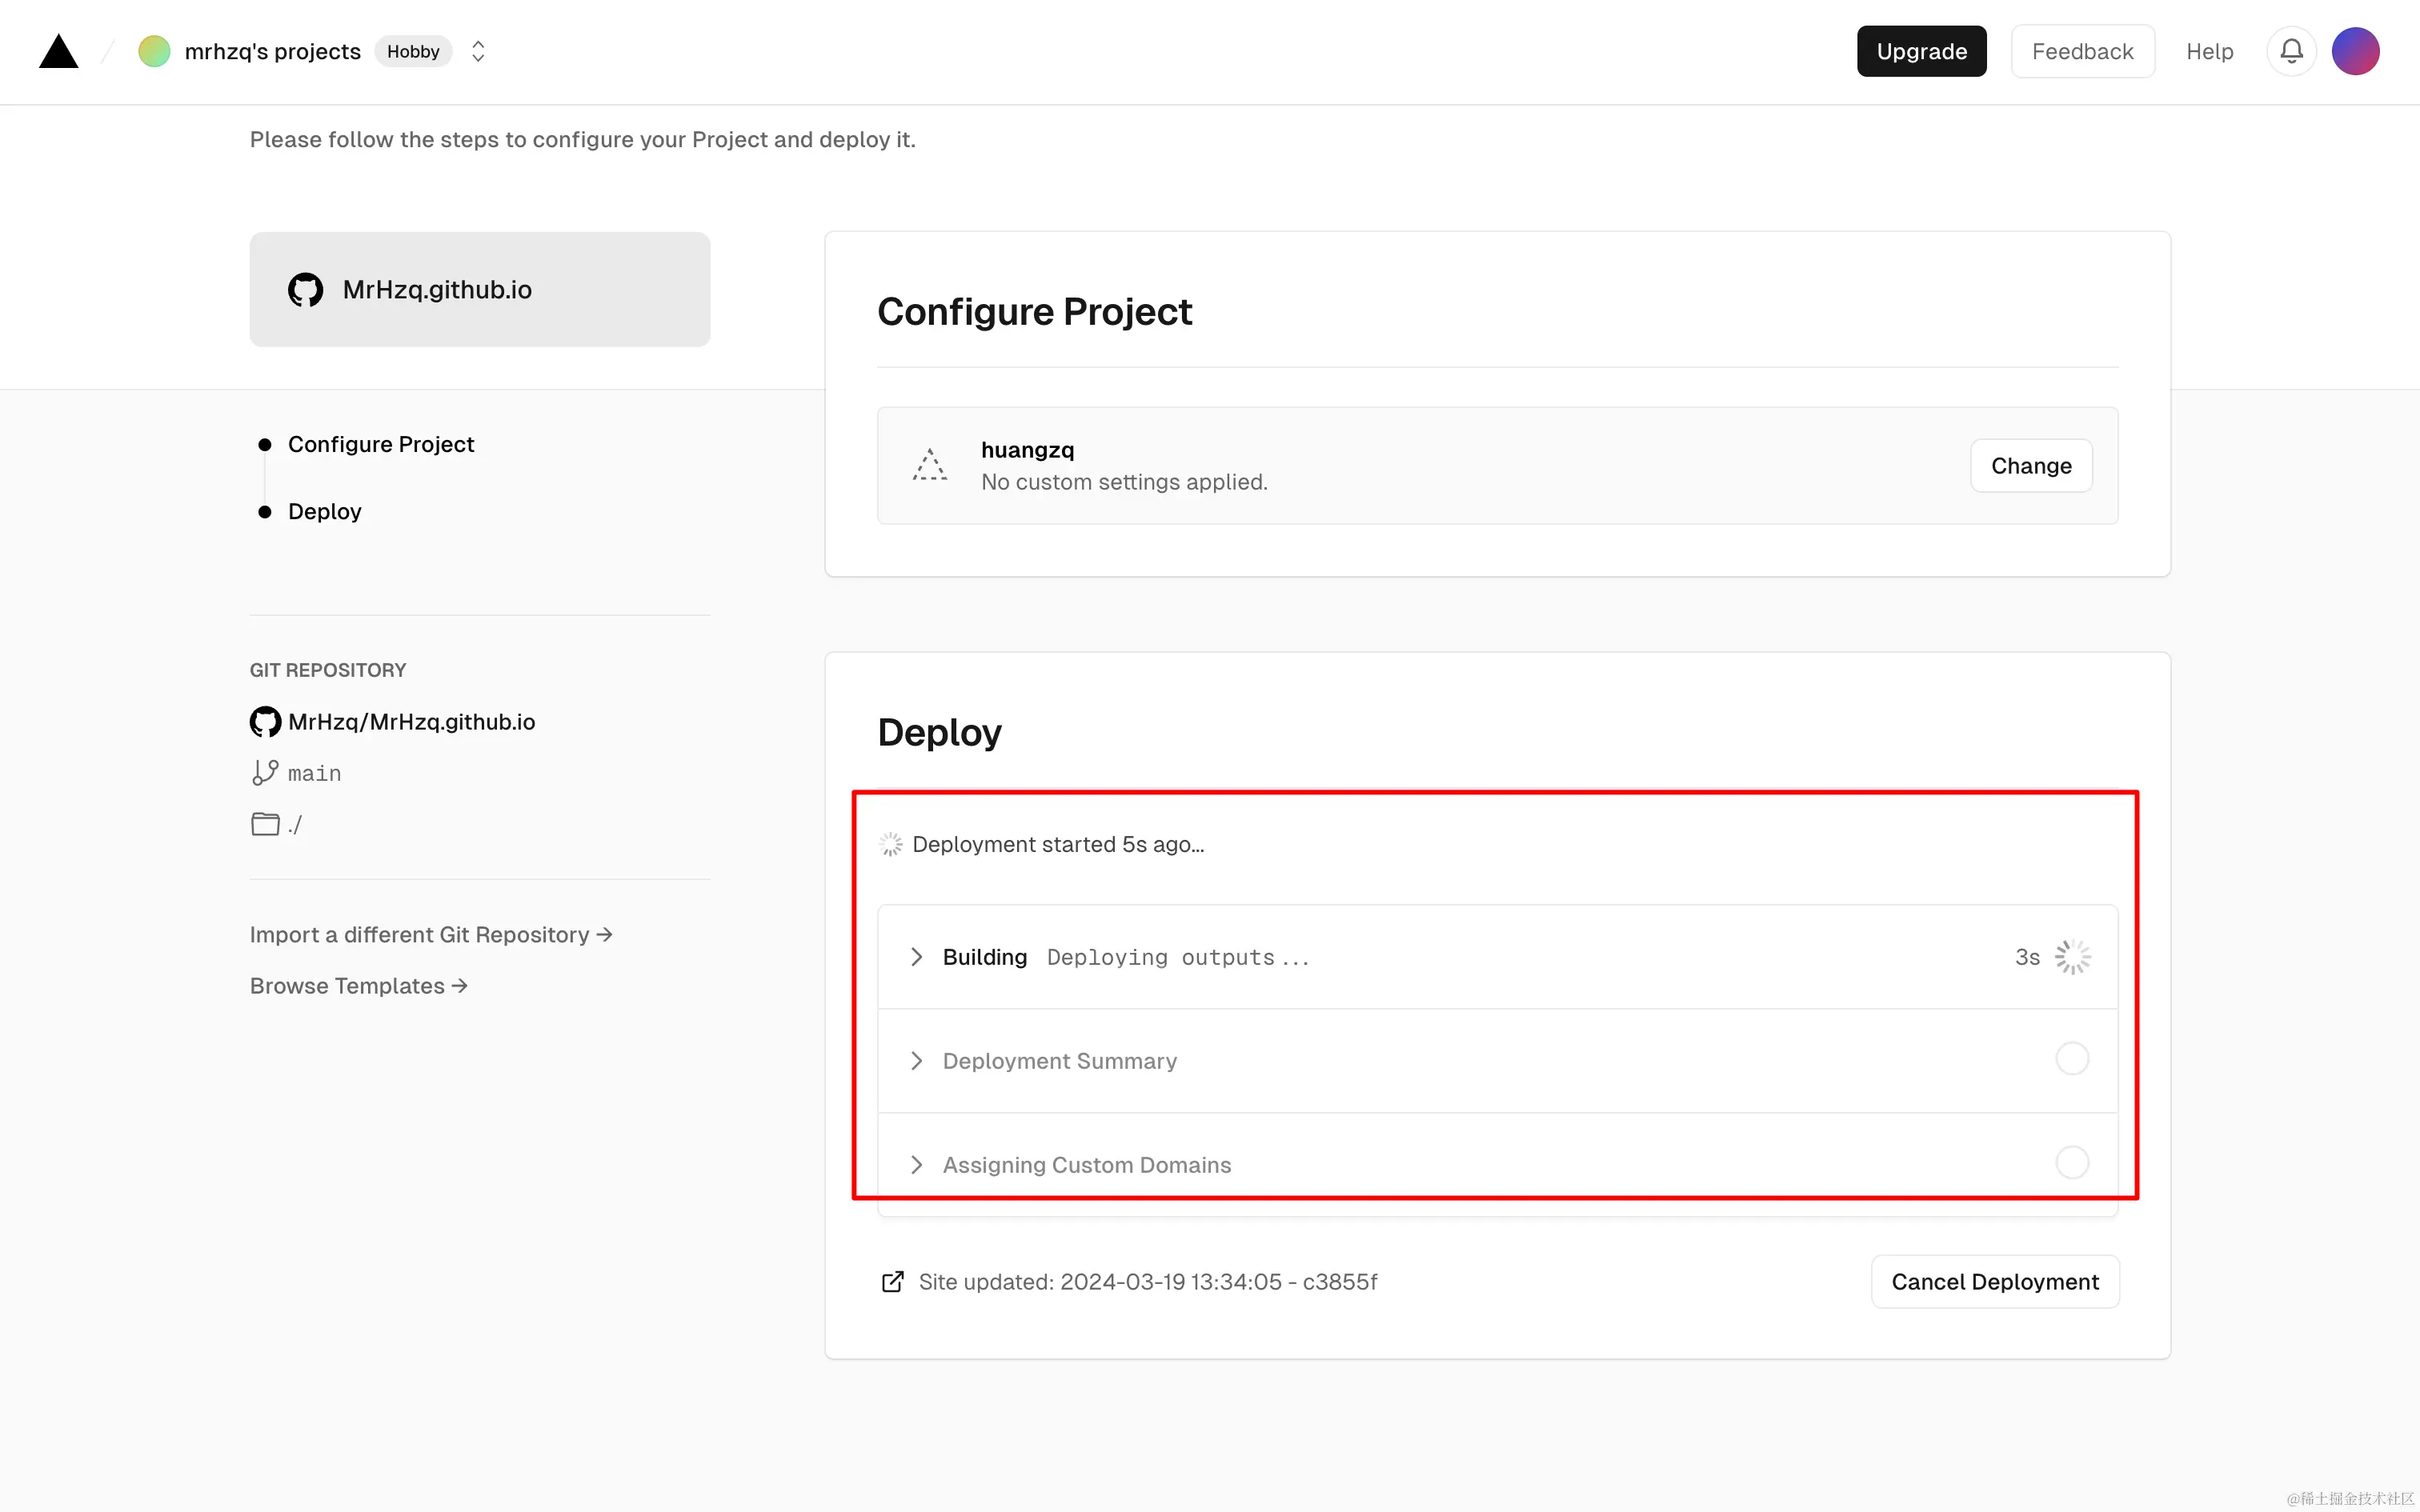
Task: Open the MrHzq/MrHzq.github.io repository link
Action: (411, 722)
